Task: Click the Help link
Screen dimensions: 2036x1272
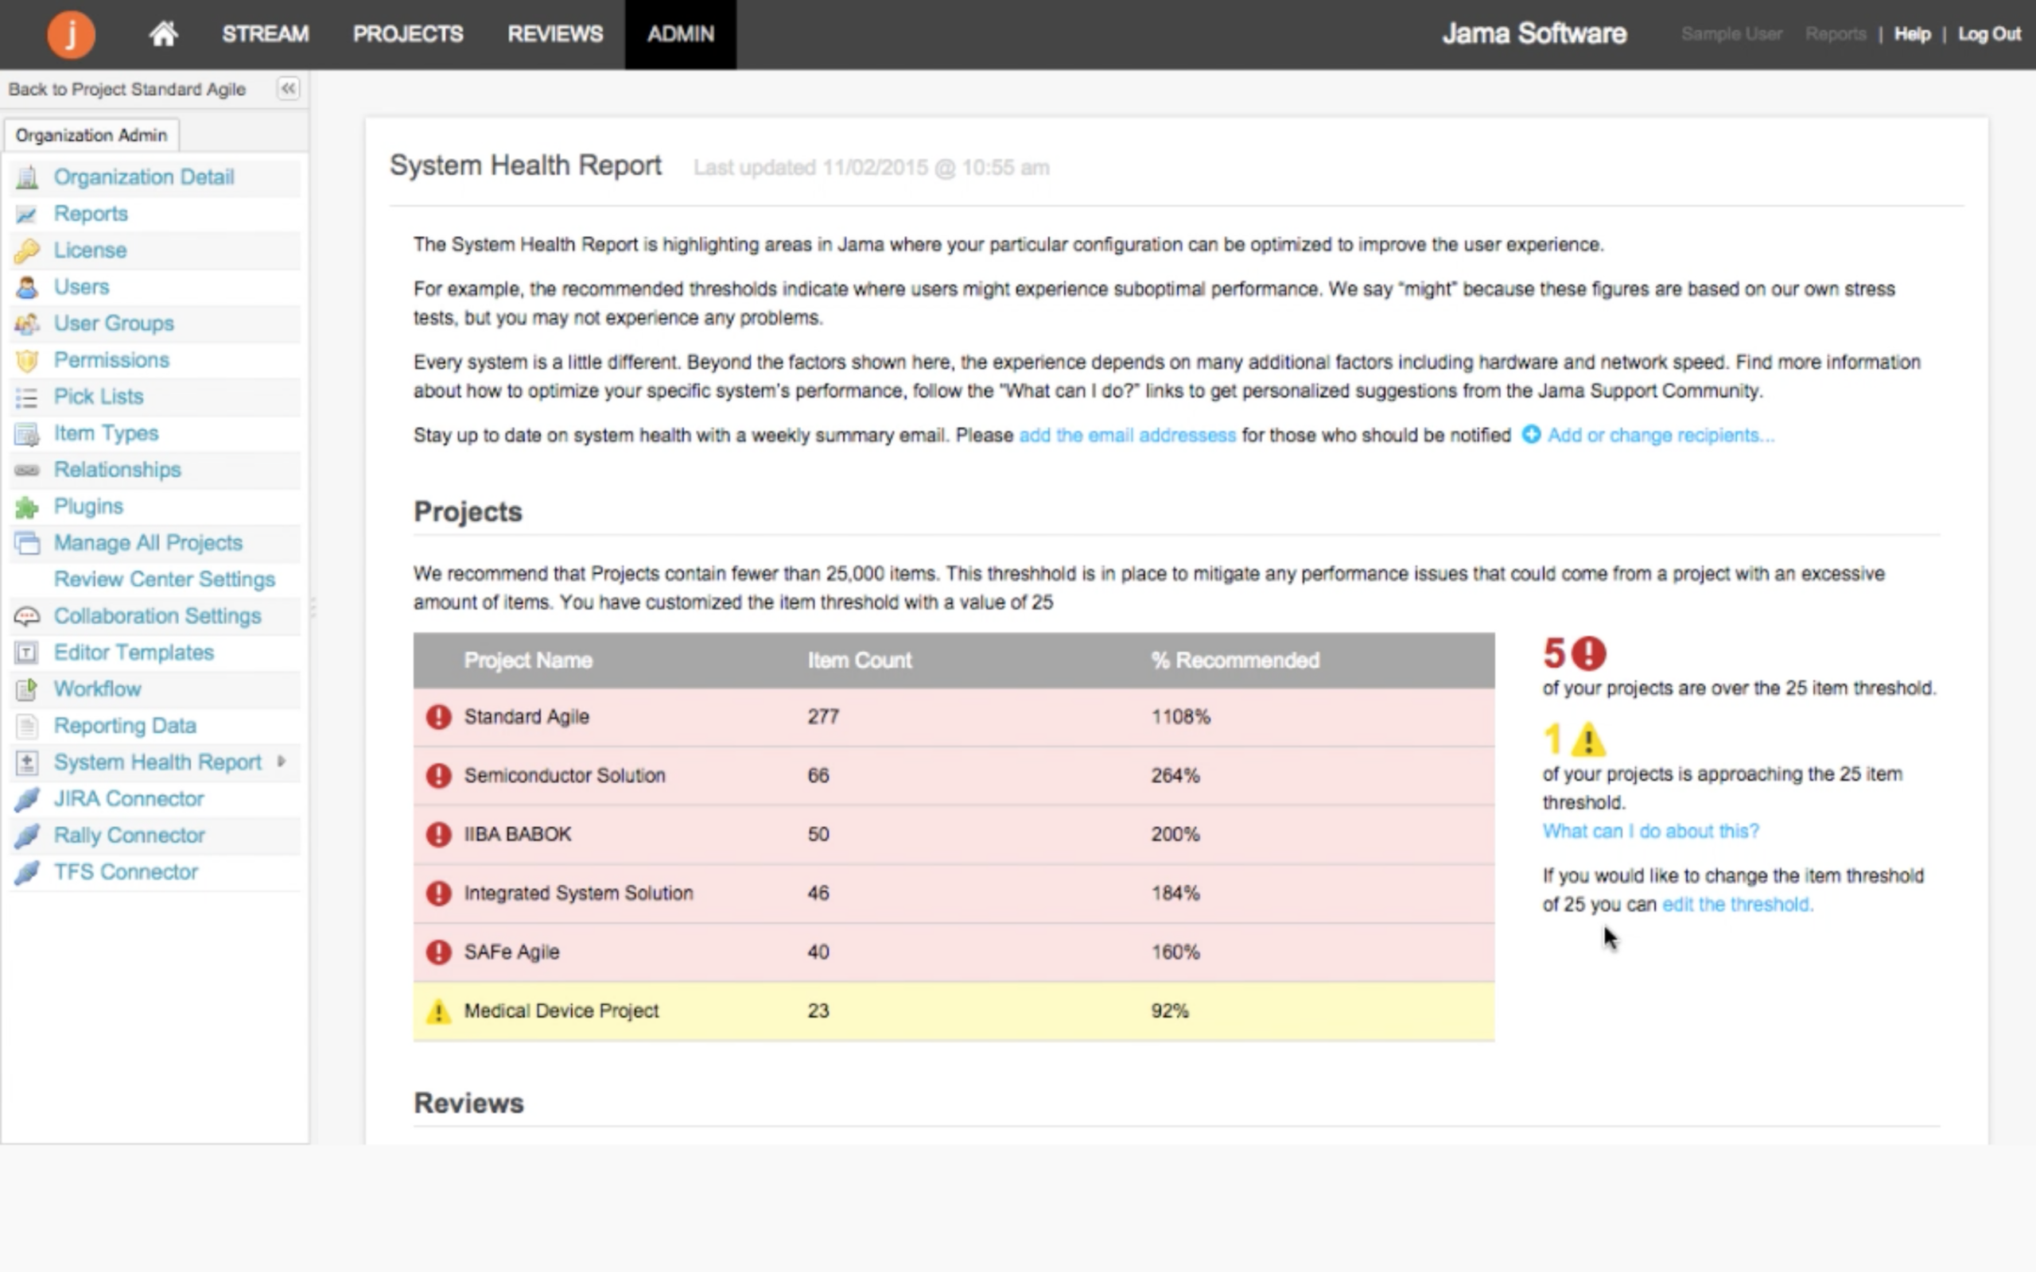Action: click(x=1912, y=33)
